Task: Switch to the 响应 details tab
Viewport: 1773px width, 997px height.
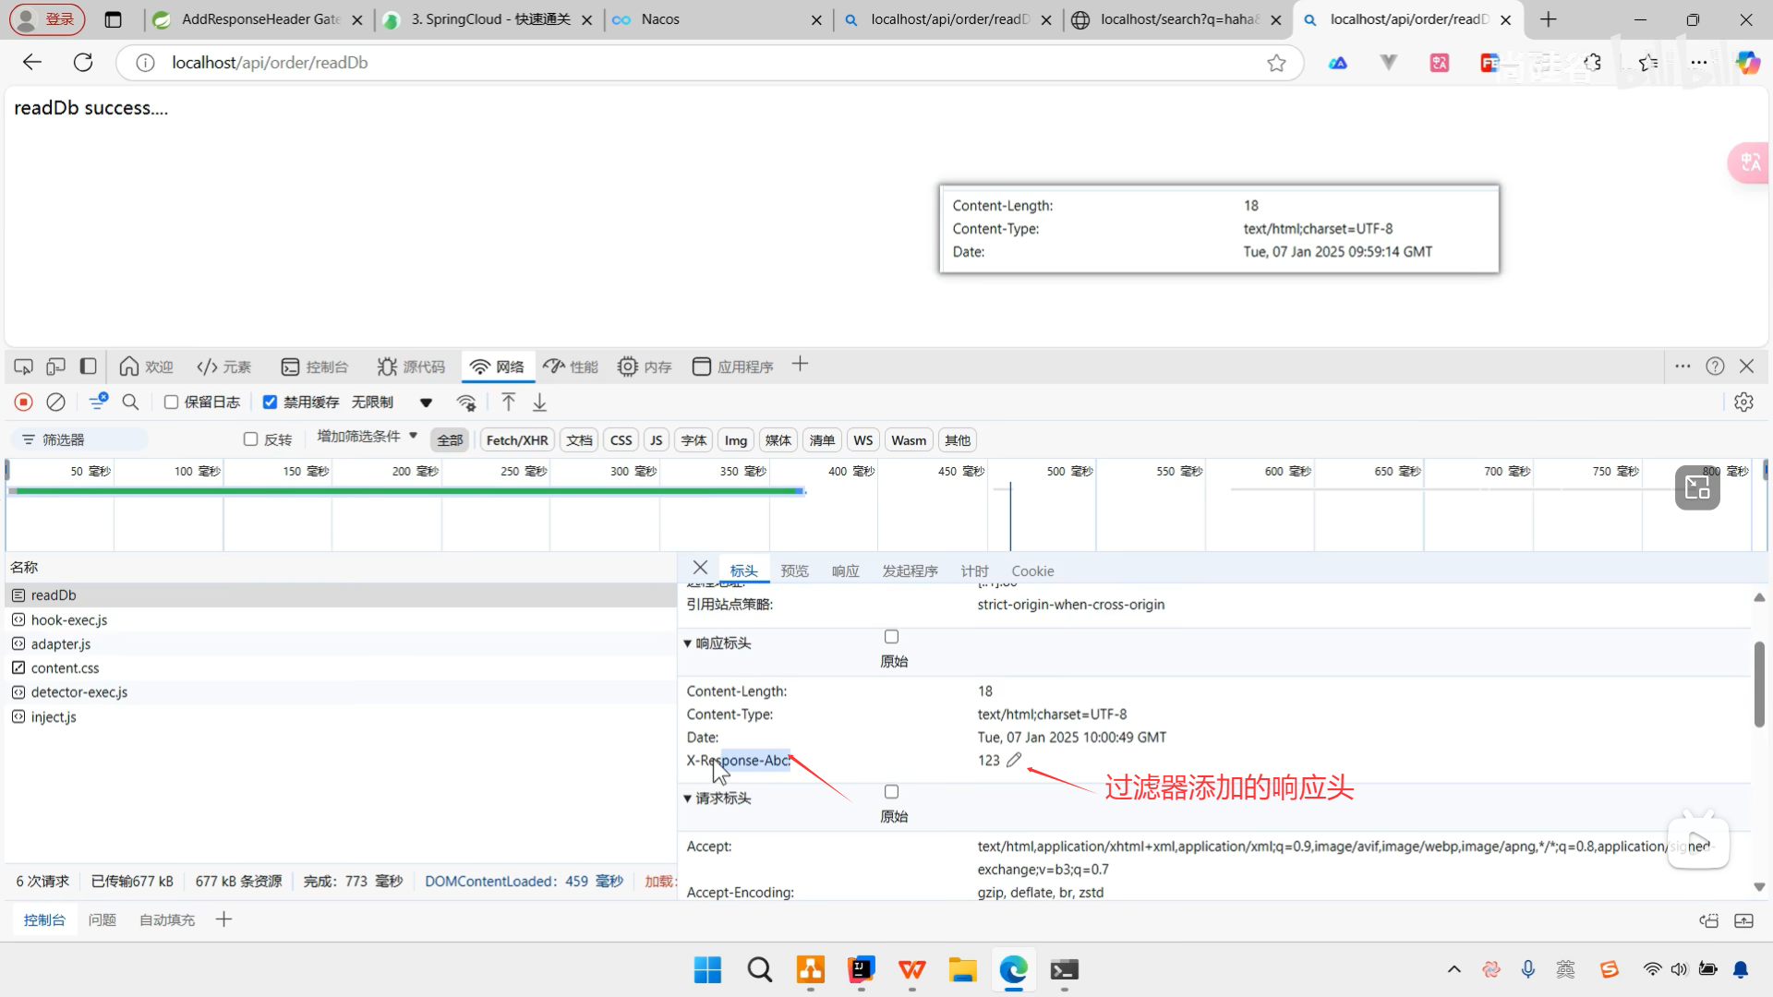Action: (845, 571)
